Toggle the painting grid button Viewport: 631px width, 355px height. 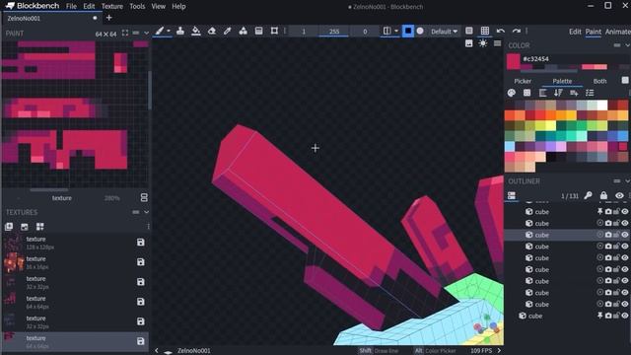(485, 31)
